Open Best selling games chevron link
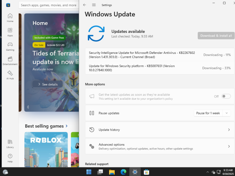This screenshot has width=235, height=176. 66,126
